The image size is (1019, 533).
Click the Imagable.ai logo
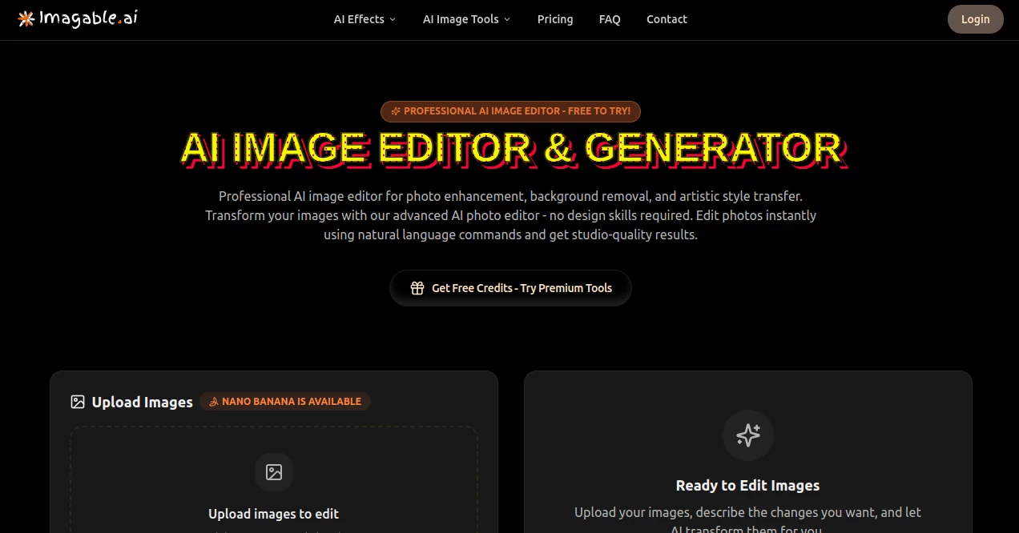(x=78, y=18)
